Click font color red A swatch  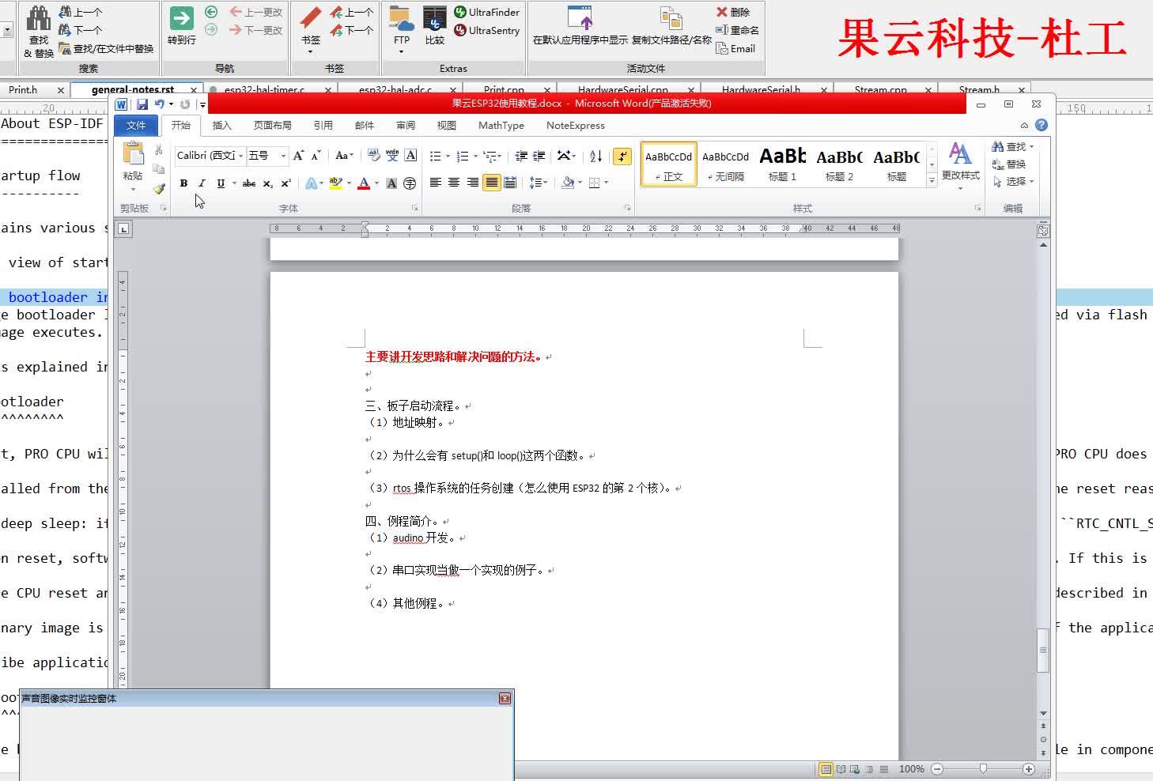(364, 183)
